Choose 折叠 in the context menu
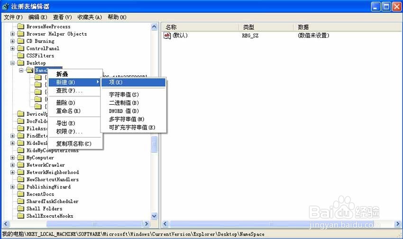The height and width of the screenshot is (239, 403). coord(74,74)
